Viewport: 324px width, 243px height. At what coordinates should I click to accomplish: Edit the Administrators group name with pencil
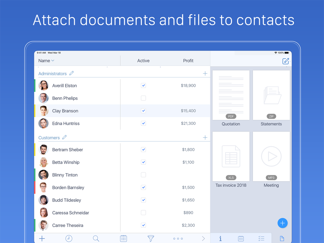click(72, 73)
